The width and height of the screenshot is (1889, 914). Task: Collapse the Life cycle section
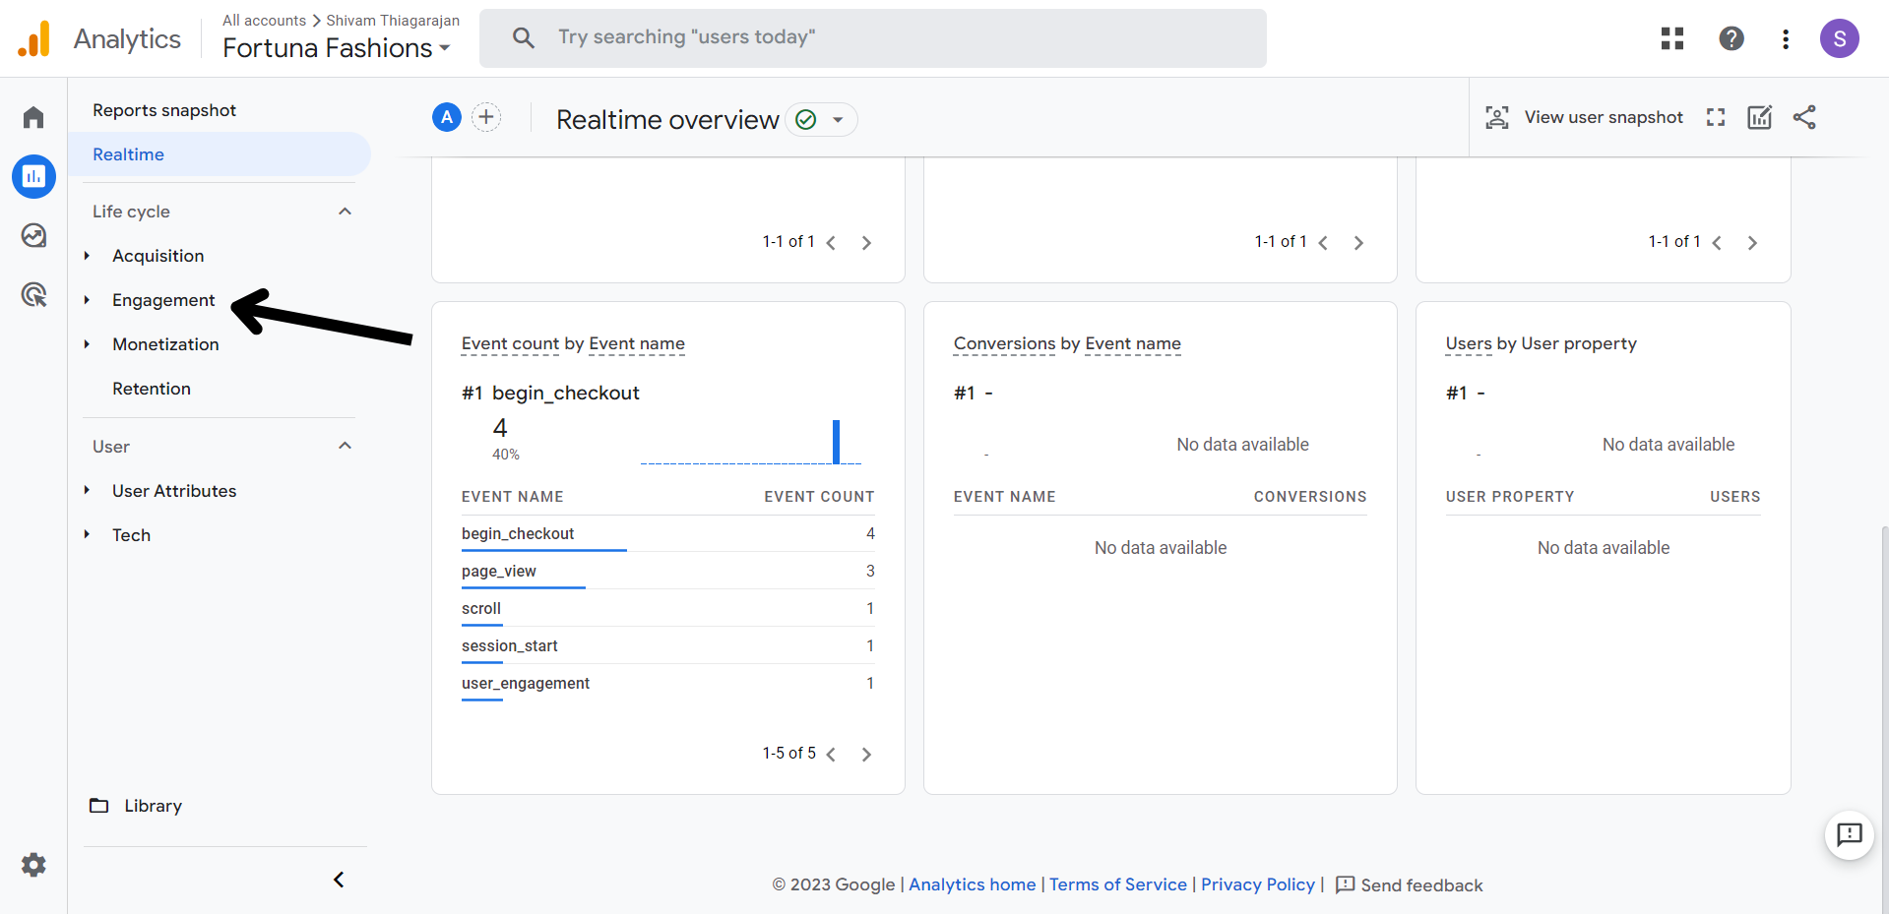pos(344,211)
